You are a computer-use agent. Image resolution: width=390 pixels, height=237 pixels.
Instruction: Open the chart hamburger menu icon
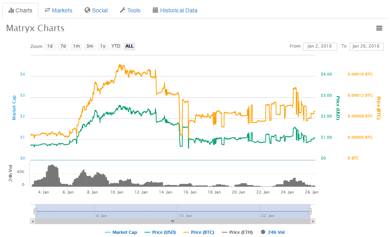(x=379, y=28)
